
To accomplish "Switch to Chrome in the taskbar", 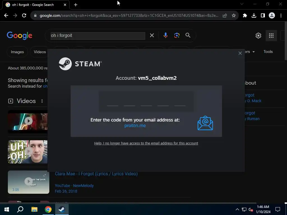I will (48, 209).
